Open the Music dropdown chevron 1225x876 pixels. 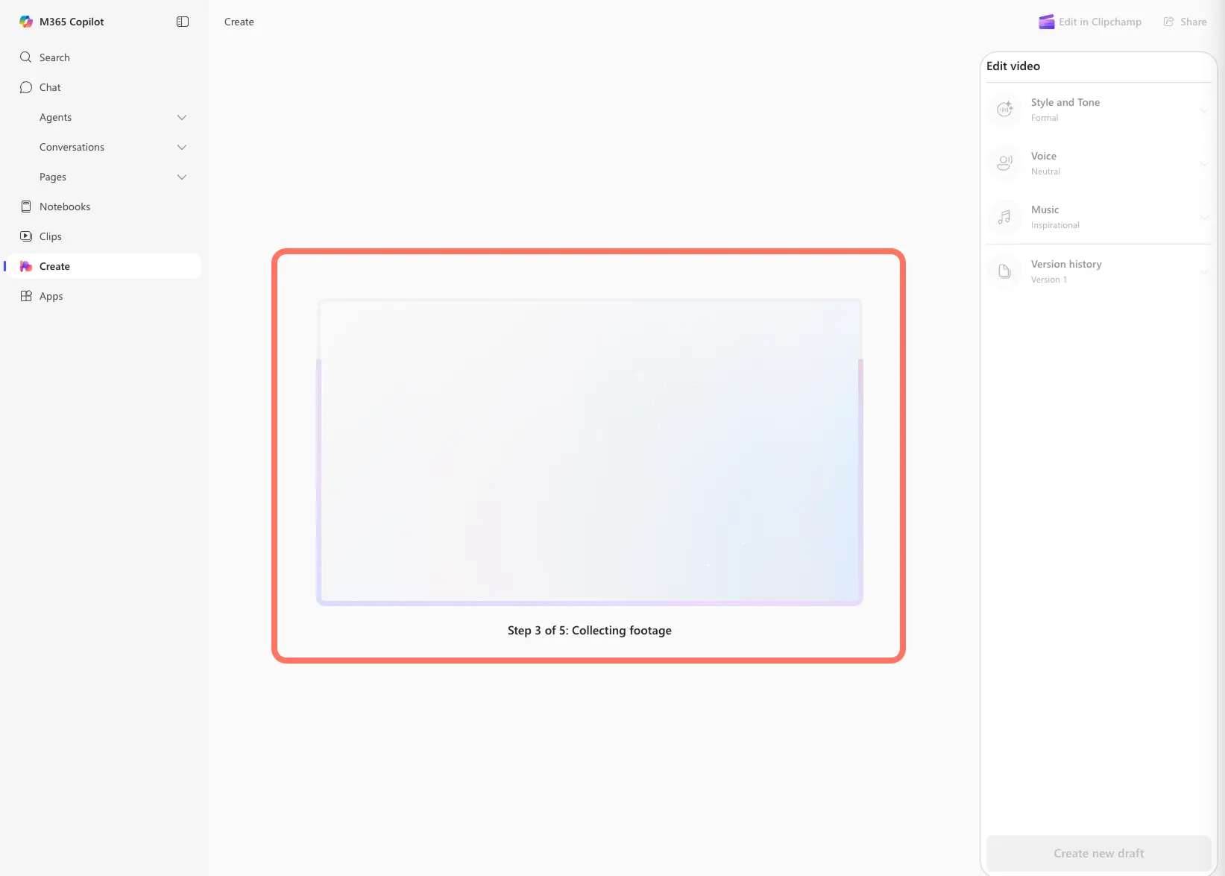pos(1203,217)
